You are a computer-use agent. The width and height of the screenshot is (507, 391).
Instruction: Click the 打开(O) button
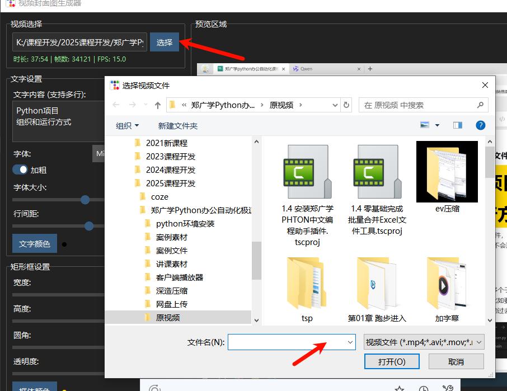tap(391, 361)
